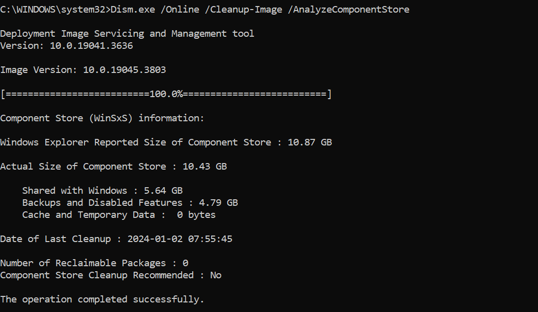Click the timestamp 2024-01-02 07:55:45
538x312 pixels.
(x=180, y=239)
